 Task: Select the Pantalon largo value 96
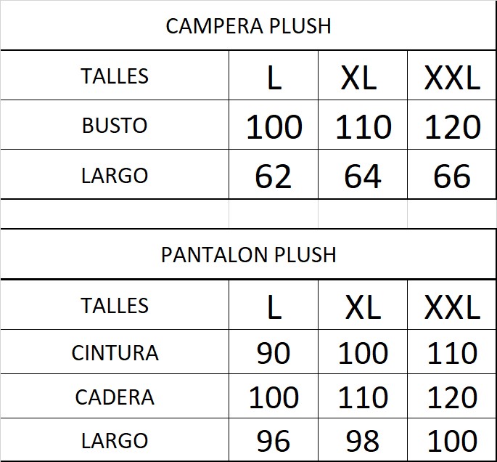click(x=274, y=442)
